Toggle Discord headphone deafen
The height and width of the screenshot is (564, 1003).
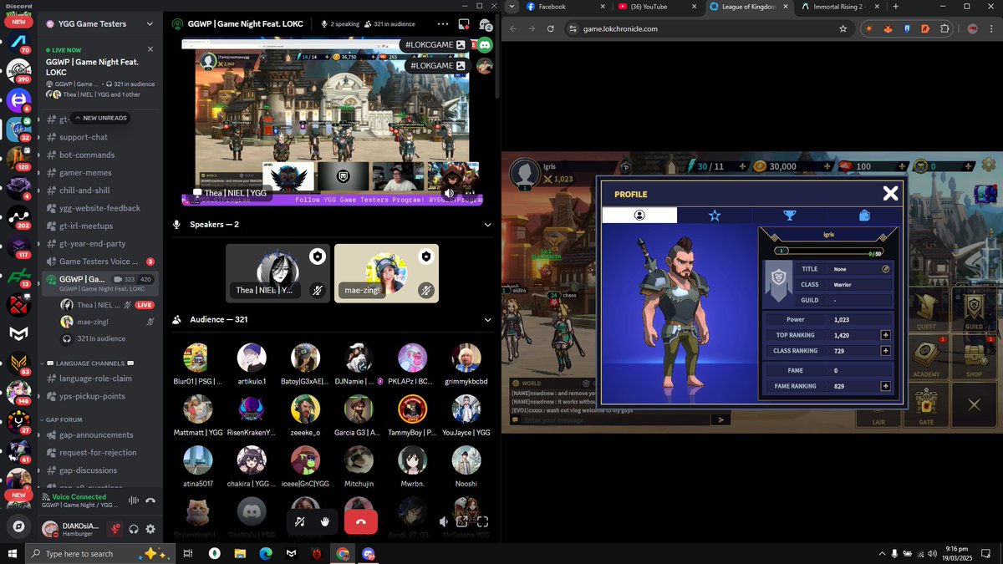coord(134,528)
